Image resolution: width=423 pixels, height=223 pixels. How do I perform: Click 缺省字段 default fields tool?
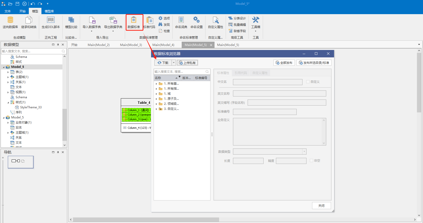pyautogui.click(x=237, y=31)
